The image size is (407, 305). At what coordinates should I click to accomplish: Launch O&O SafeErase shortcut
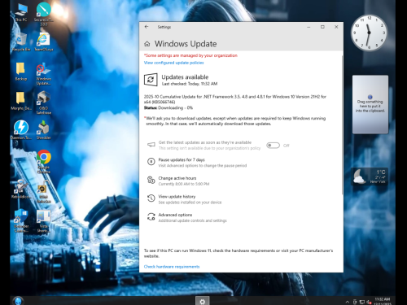[x=44, y=102]
